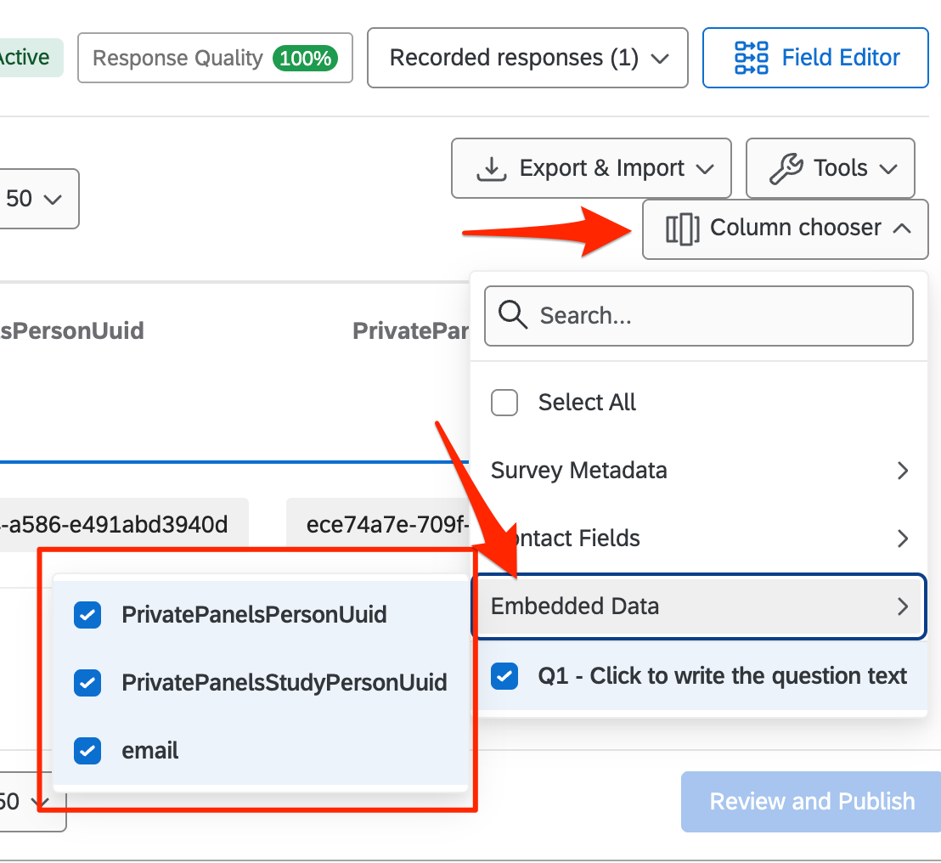This screenshot has width=941, height=863.
Task: Click the Tools wrench icon
Action: 786,168
